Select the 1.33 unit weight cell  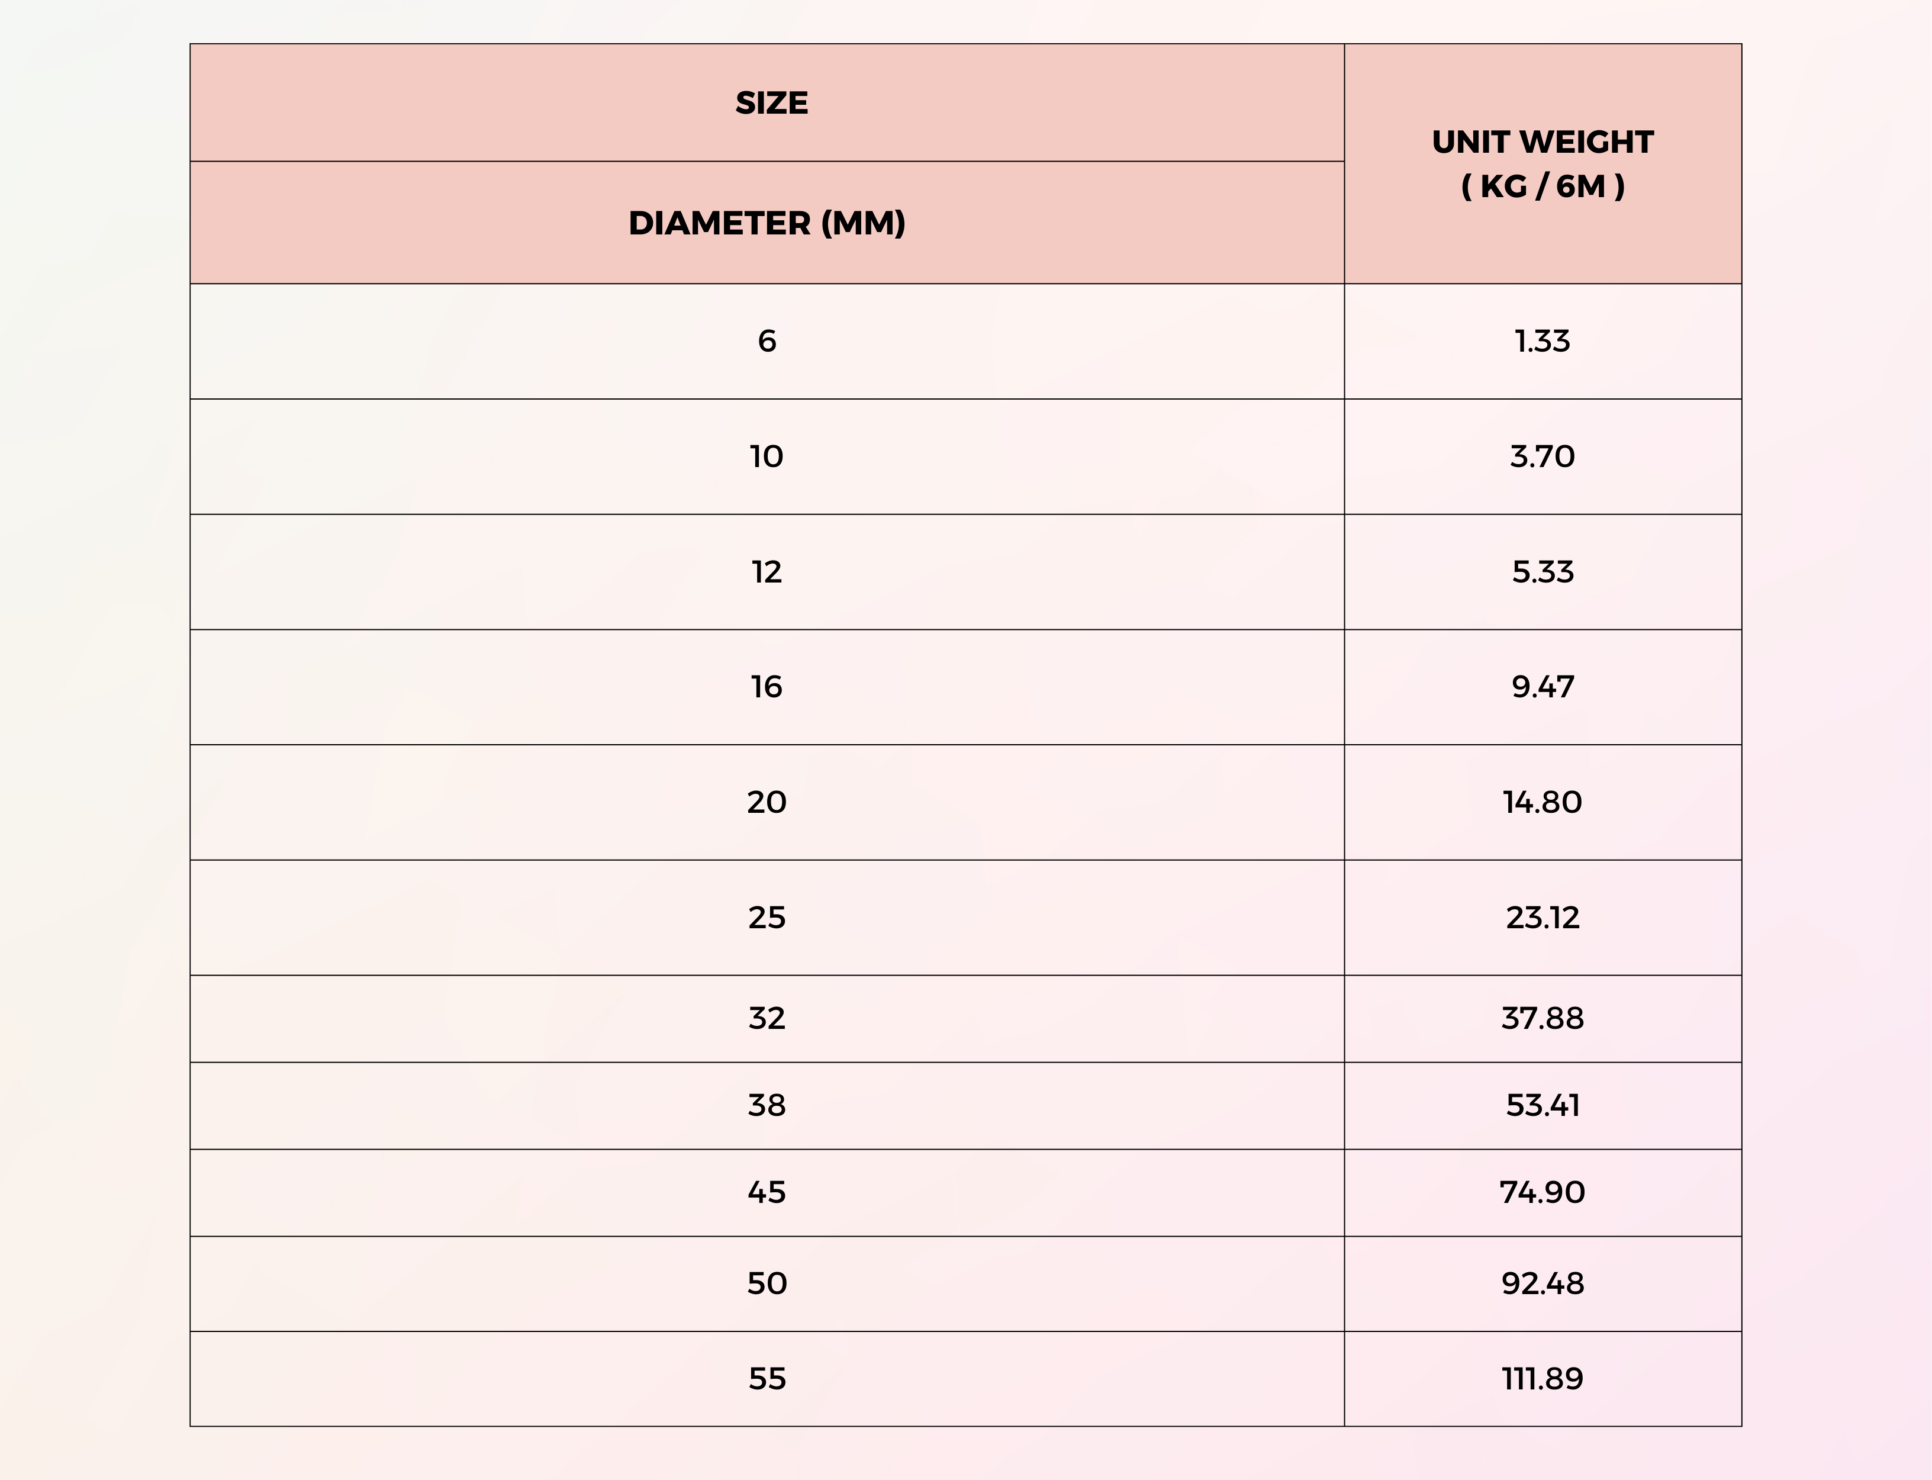[1542, 341]
